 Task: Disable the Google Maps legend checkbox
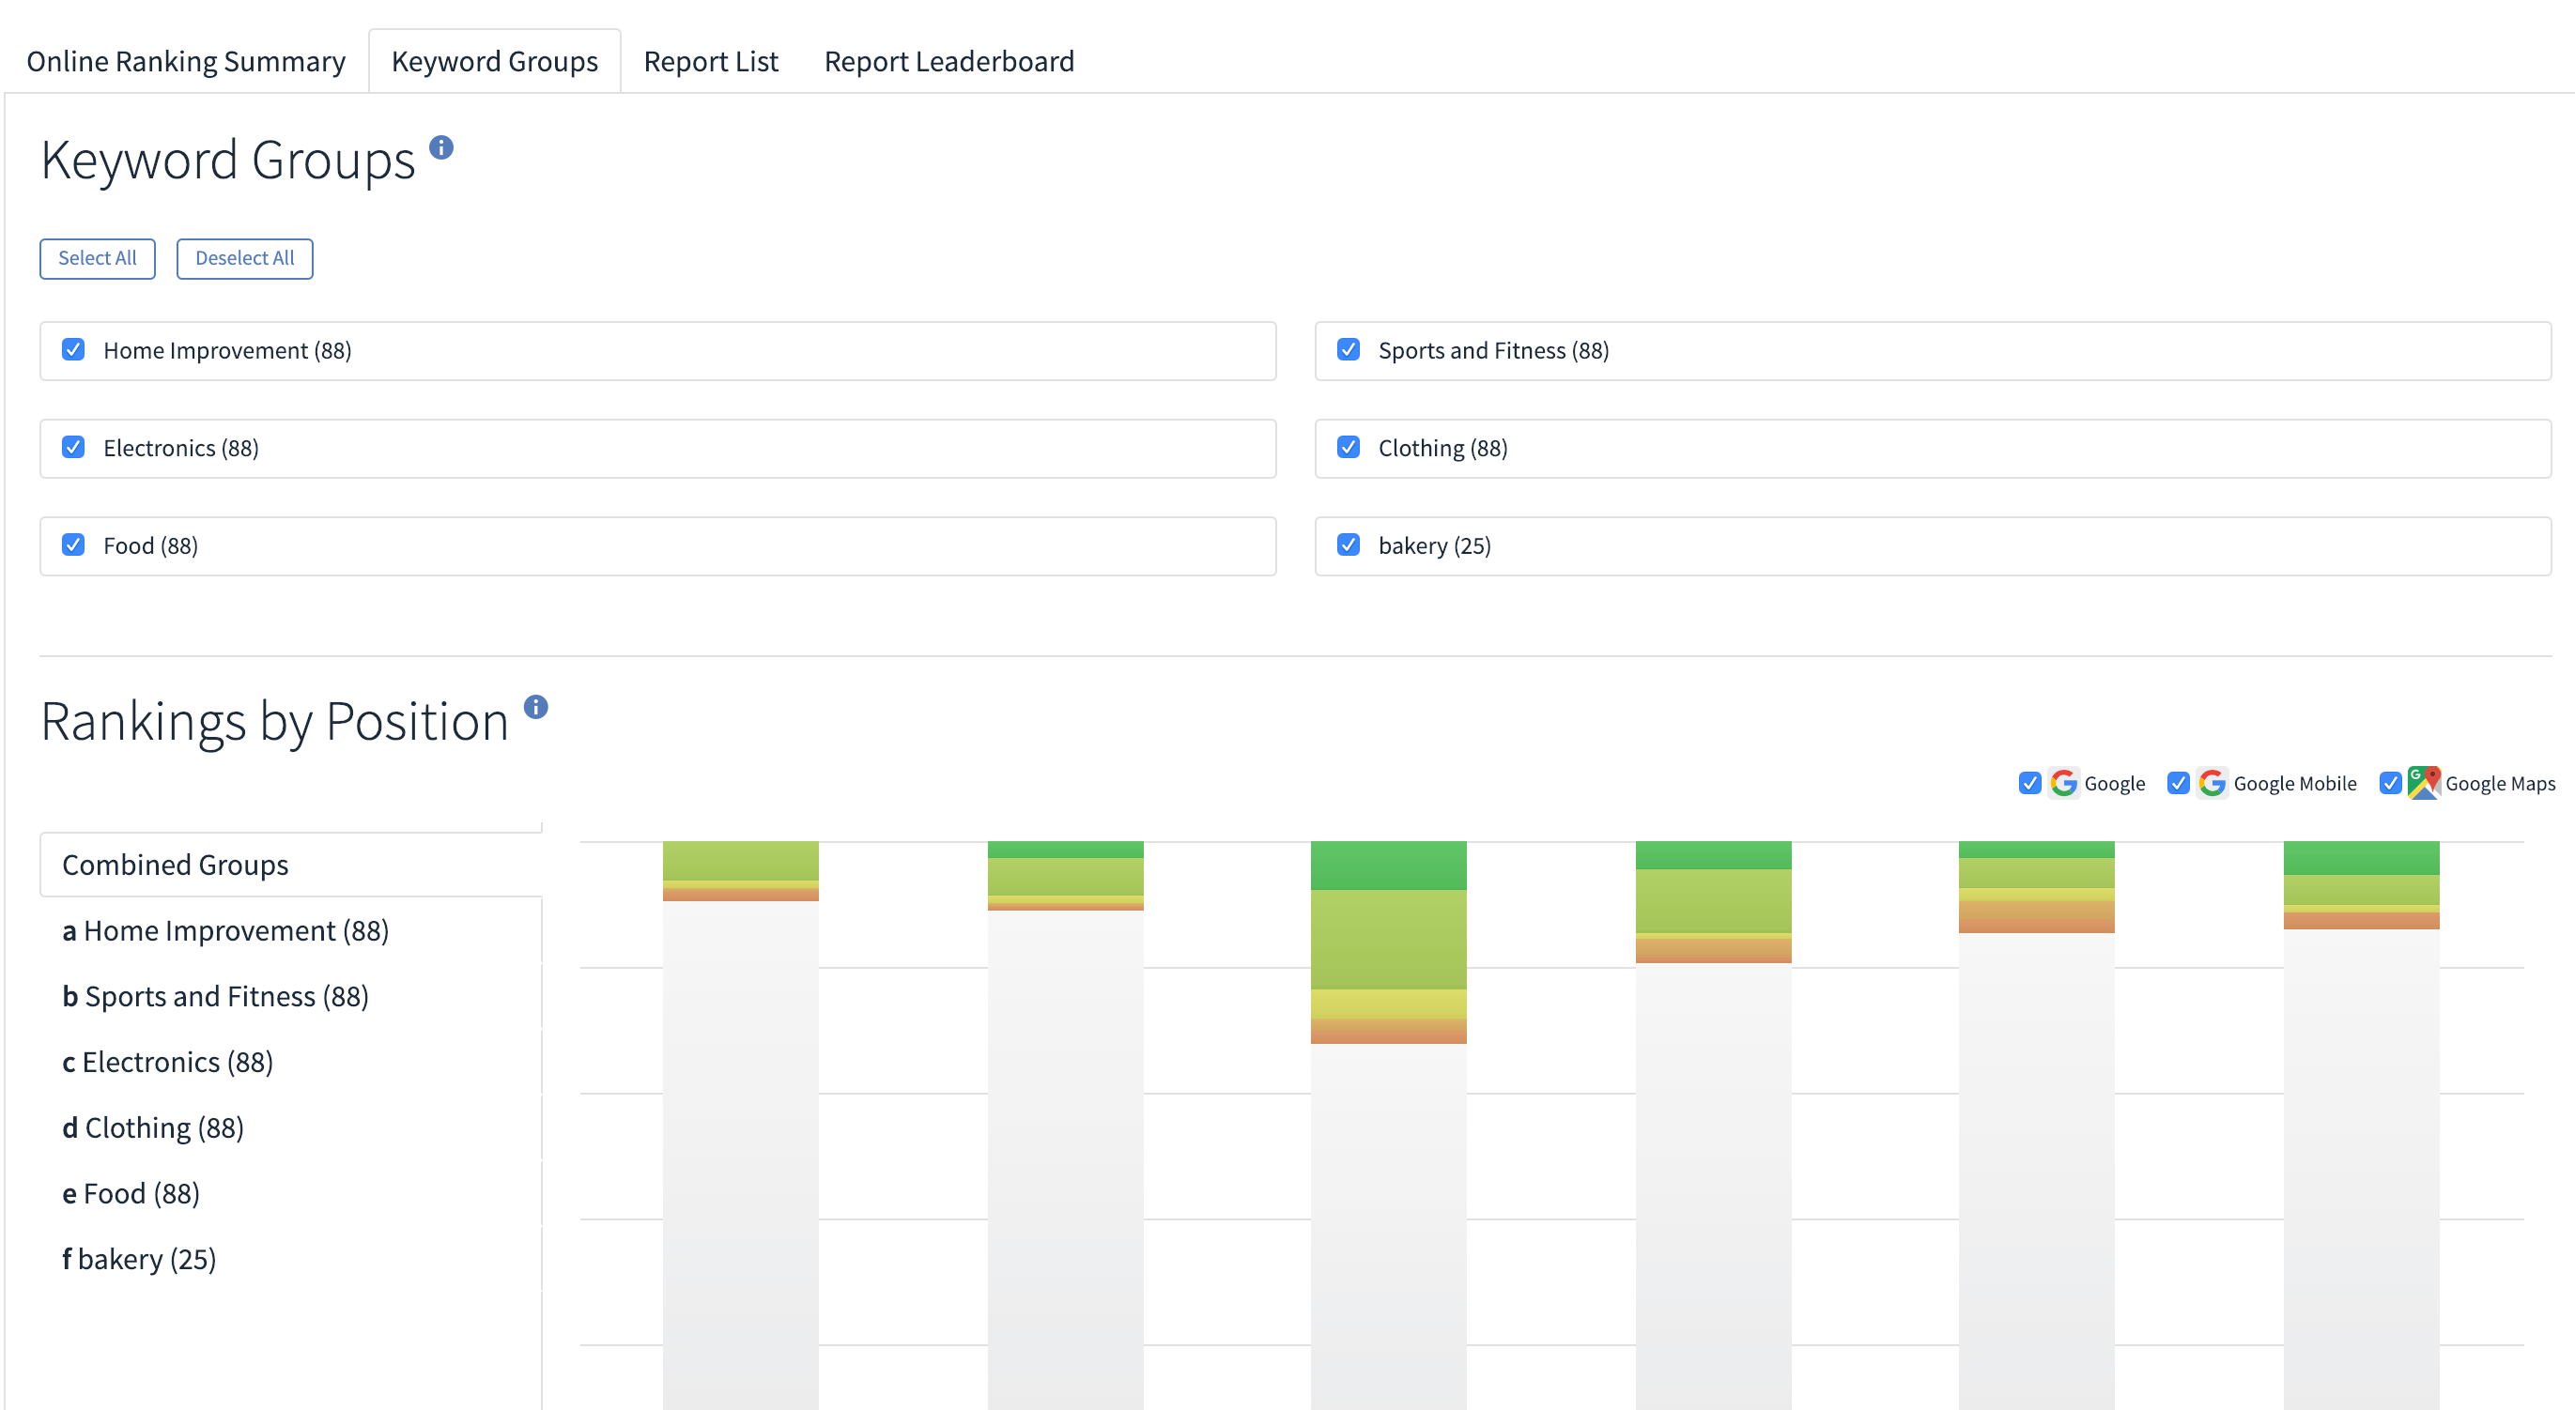(2390, 784)
